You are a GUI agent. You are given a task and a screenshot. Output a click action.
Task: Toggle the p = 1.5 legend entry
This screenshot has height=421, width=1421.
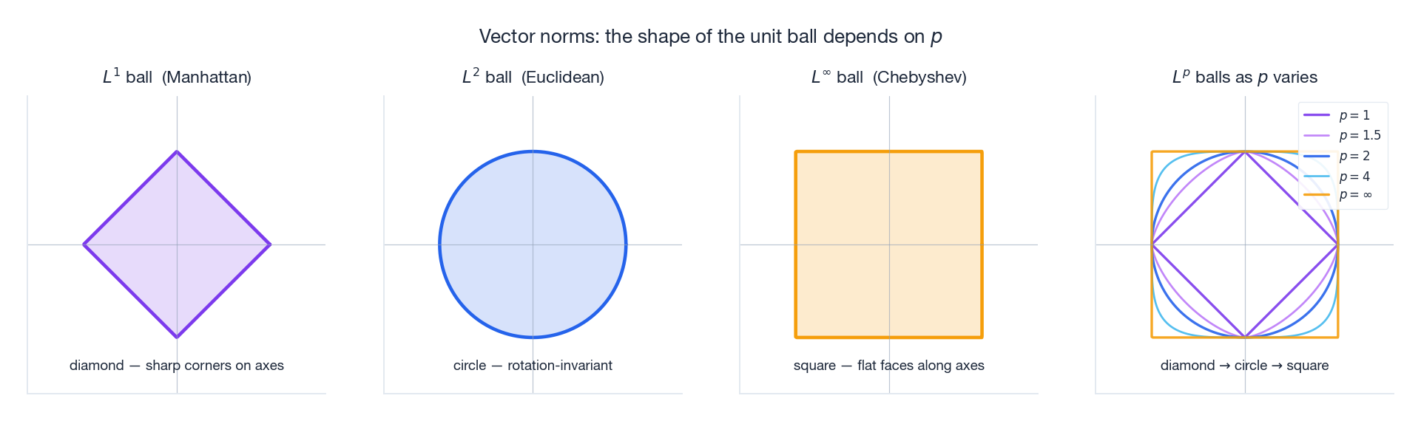1342,135
